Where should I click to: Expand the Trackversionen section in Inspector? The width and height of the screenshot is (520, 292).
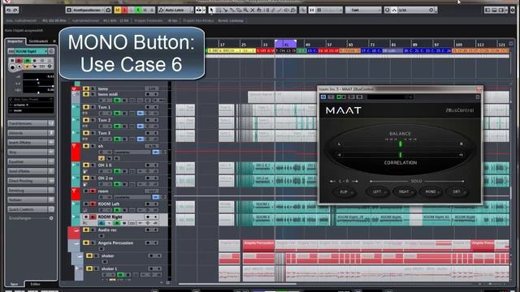31,123
